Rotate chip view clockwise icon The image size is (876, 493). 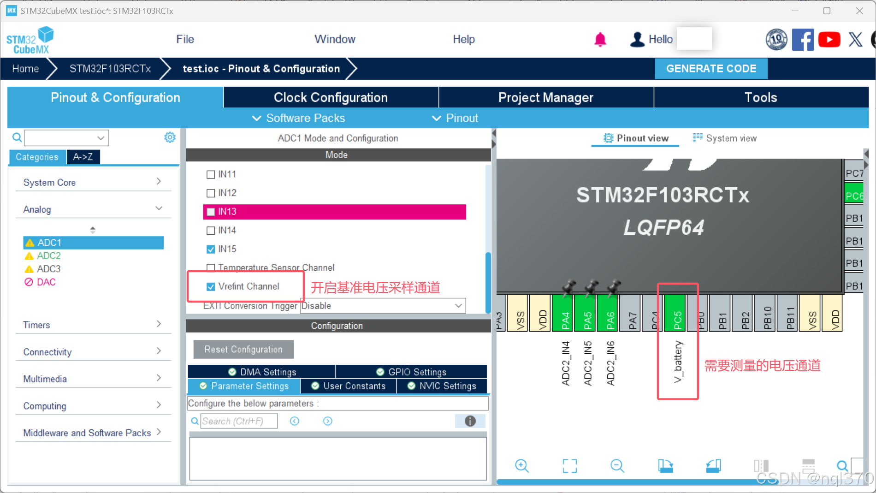tap(665, 466)
